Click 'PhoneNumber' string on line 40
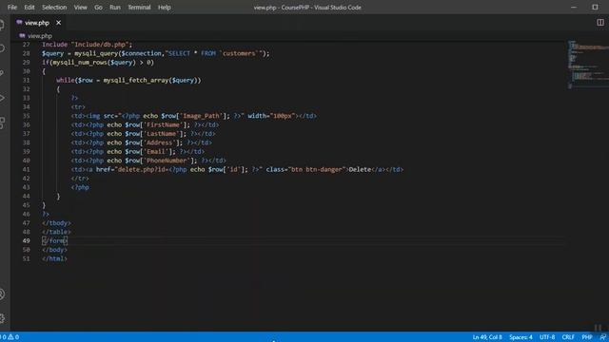 (167, 161)
